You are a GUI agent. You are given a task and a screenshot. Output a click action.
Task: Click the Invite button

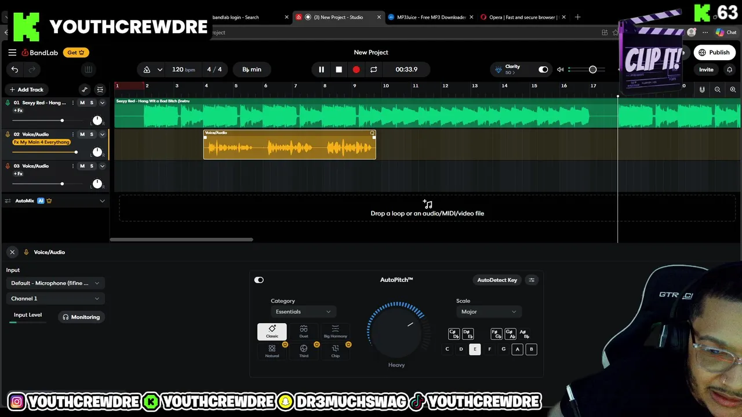pyautogui.click(x=706, y=69)
